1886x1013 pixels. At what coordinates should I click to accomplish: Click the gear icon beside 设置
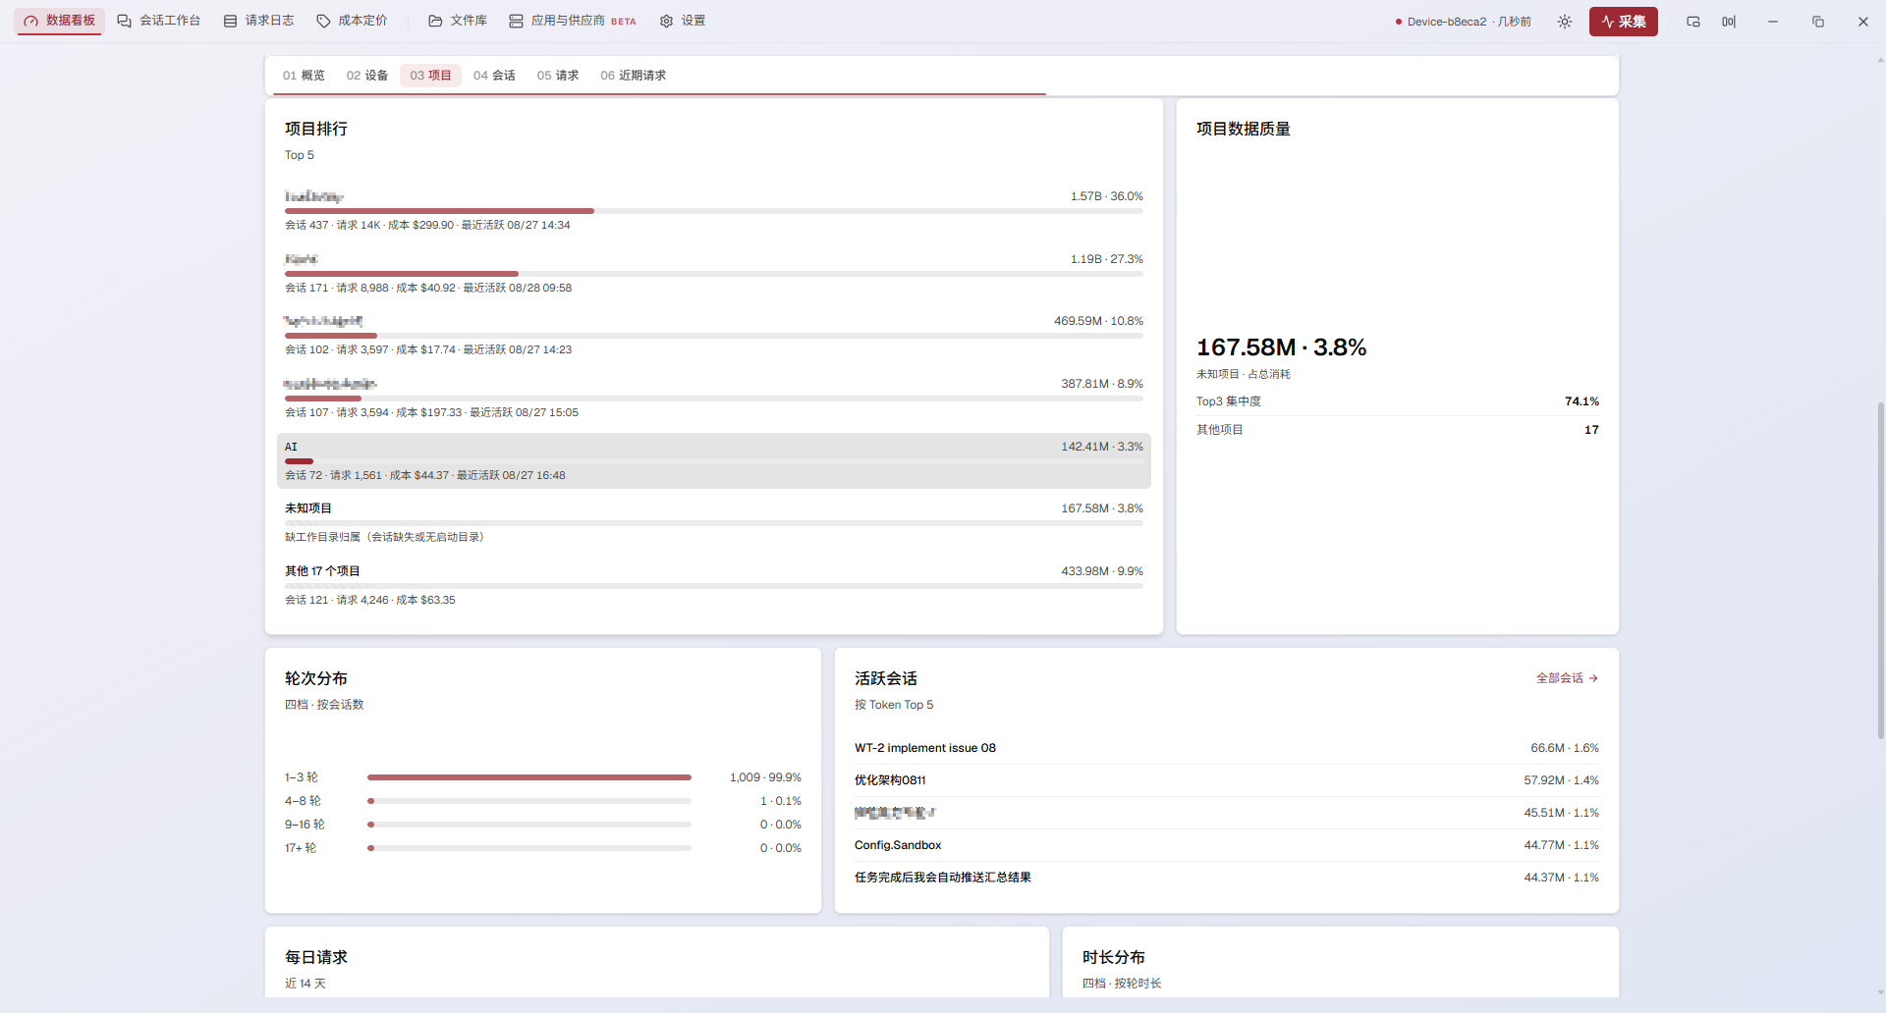666,21
